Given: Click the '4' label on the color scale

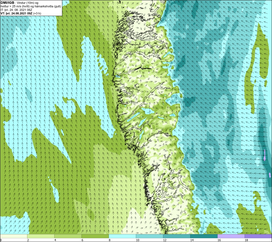Looking at the screenshot, I should (55, 240).
